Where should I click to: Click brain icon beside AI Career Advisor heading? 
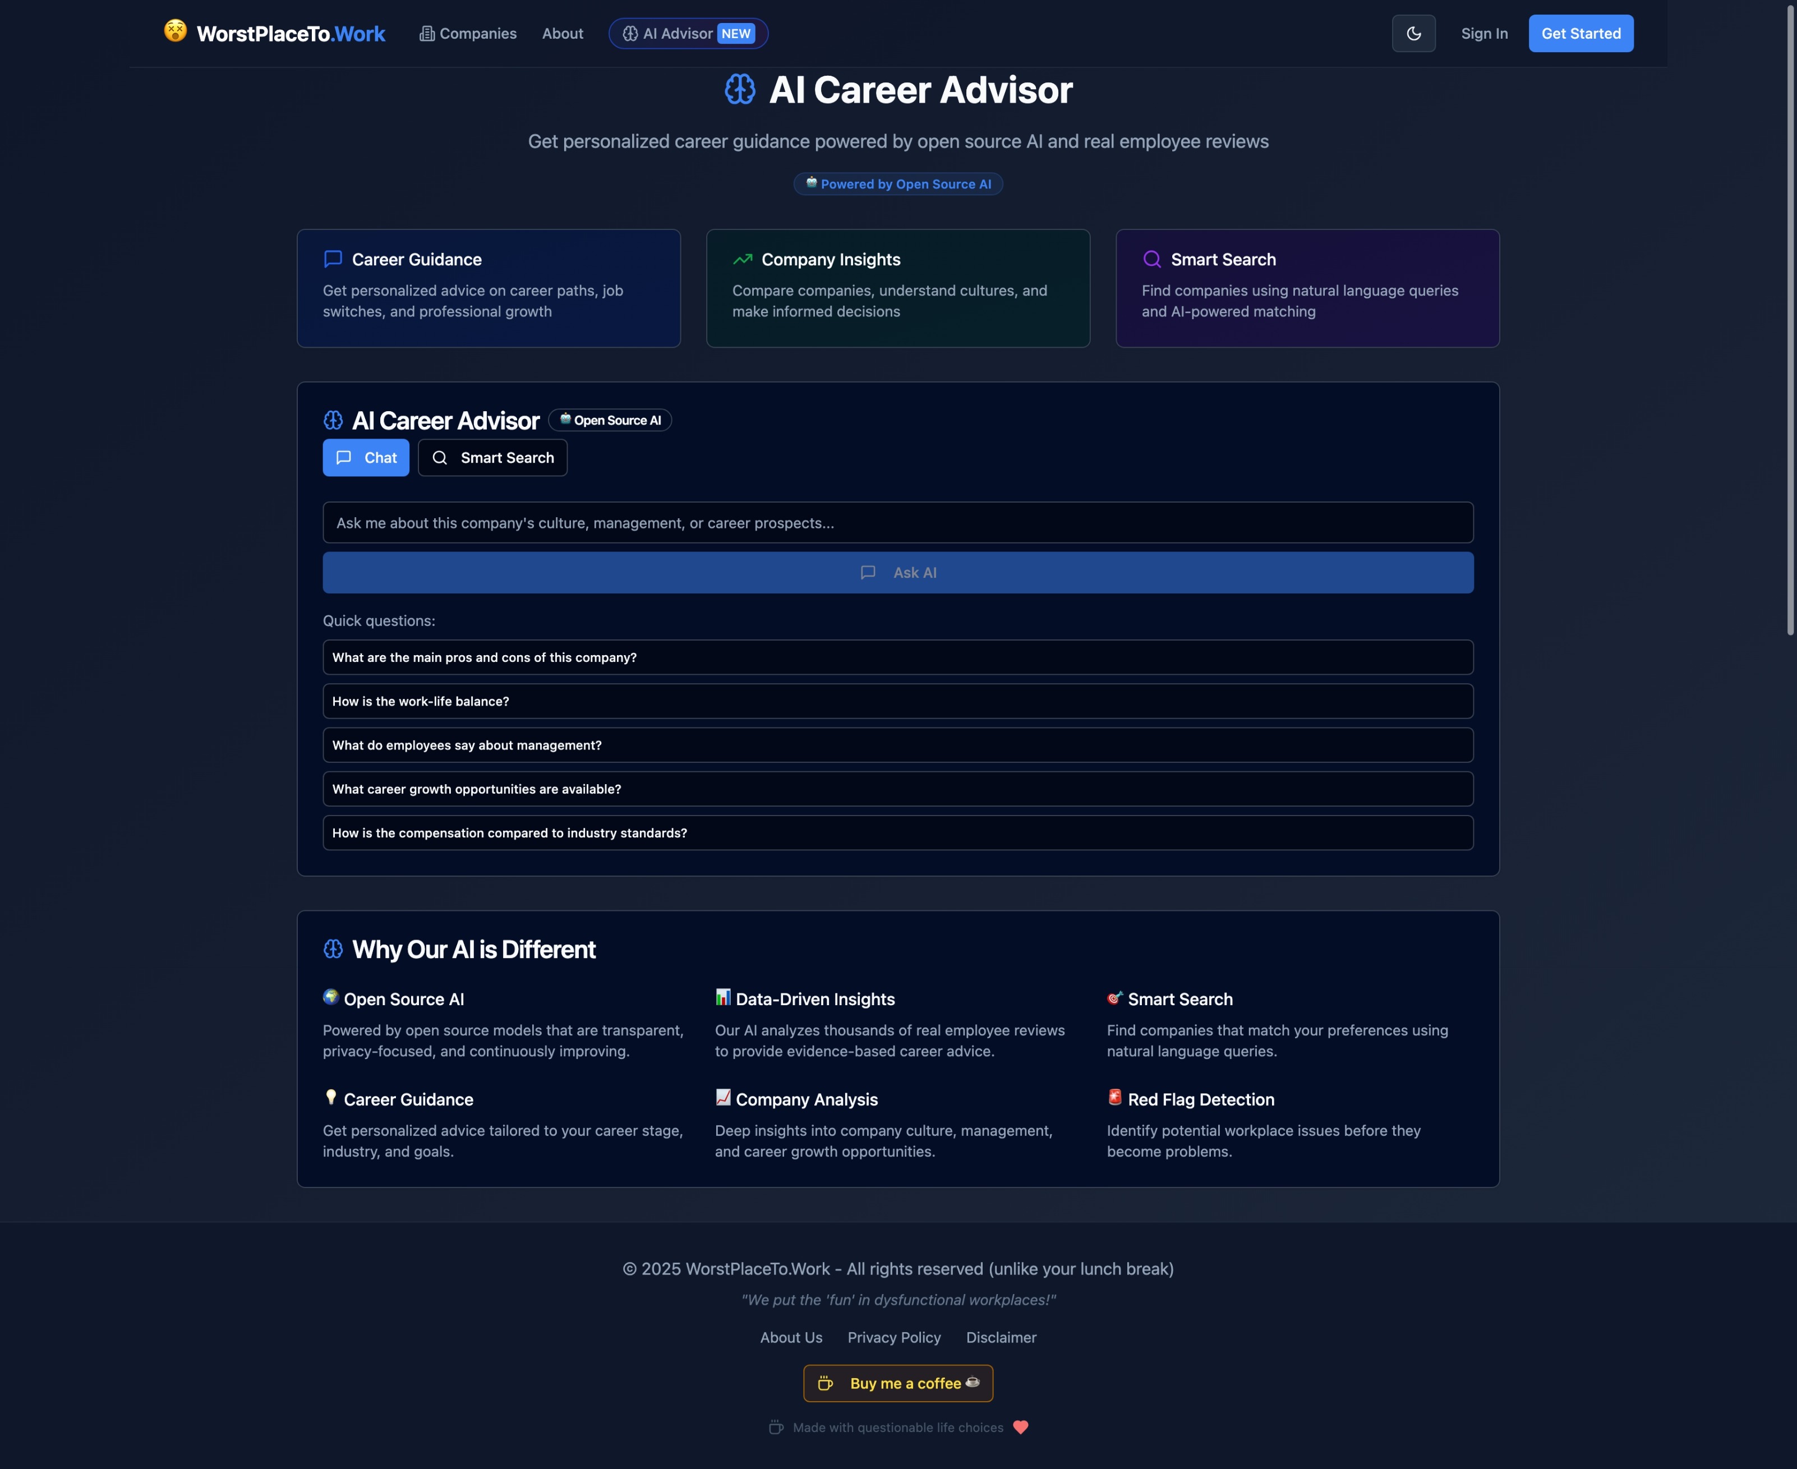[x=739, y=90]
